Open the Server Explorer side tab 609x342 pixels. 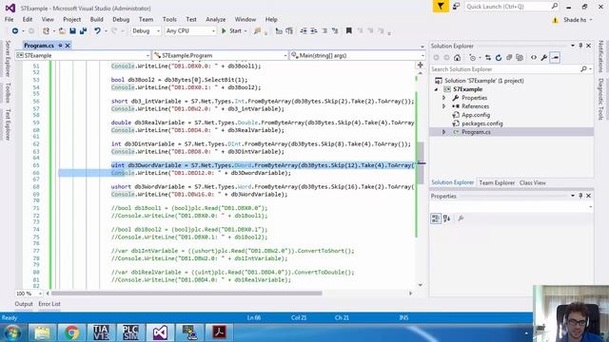click(x=8, y=59)
